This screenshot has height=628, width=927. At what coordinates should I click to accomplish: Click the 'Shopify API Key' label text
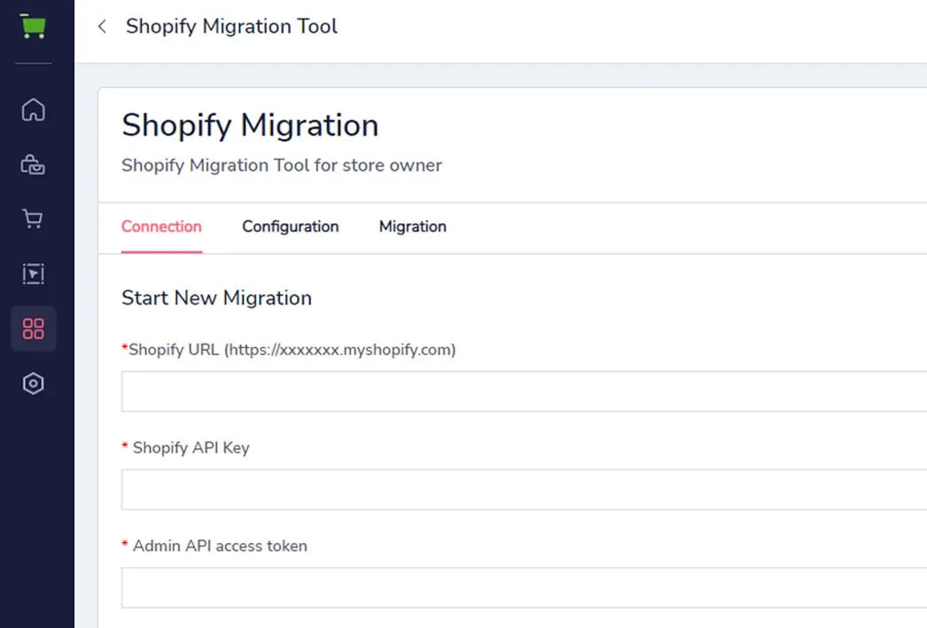point(191,448)
